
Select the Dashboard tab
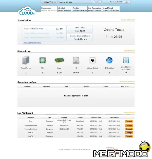[49, 9]
